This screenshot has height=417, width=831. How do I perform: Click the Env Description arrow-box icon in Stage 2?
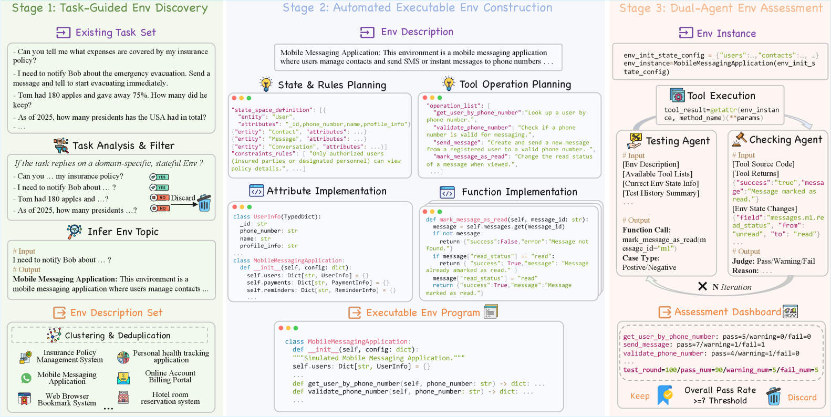pyautogui.click(x=367, y=33)
